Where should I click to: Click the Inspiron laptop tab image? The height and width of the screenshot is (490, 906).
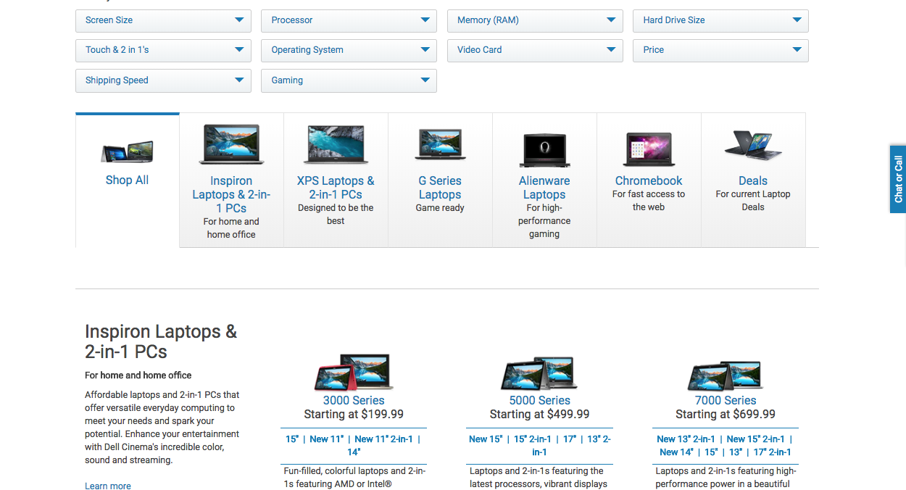(x=231, y=144)
